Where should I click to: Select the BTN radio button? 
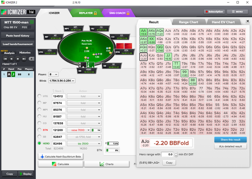(39, 130)
